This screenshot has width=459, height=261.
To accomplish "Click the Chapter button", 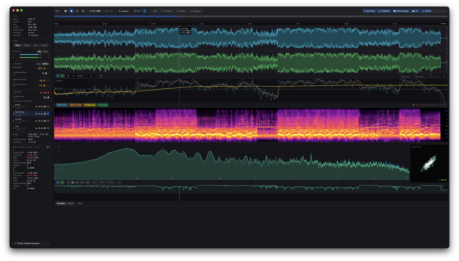I will pyautogui.click(x=181, y=11).
